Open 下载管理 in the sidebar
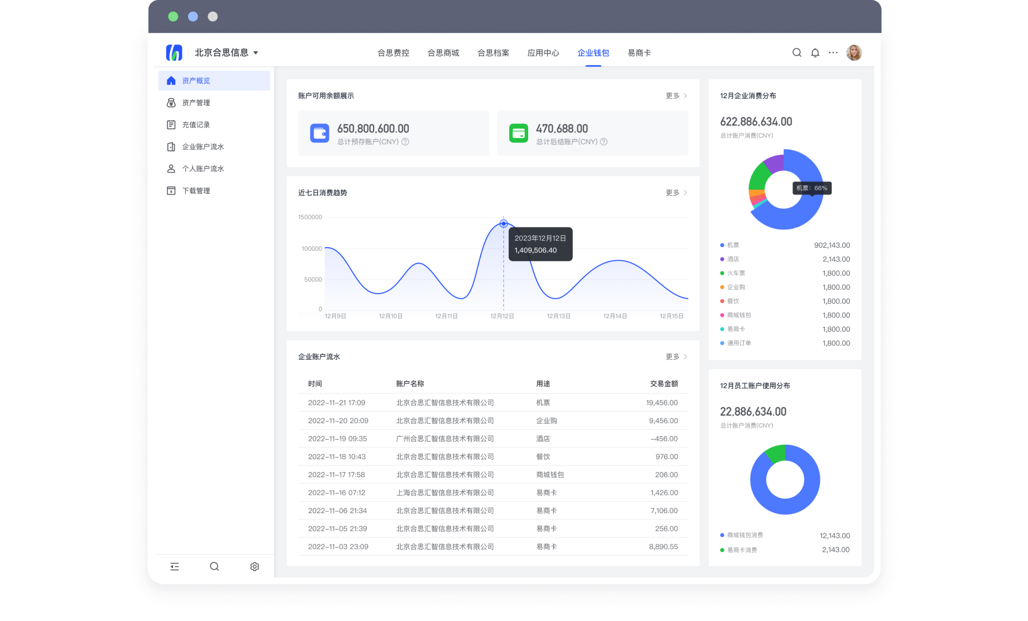 (x=196, y=191)
